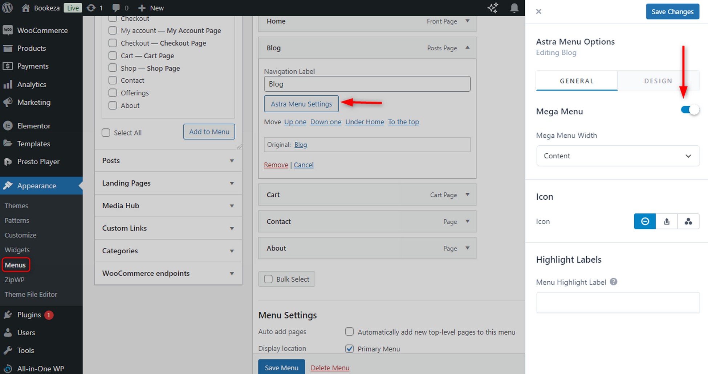Open the notifications bell icon
This screenshot has width=708, height=374.
pyautogui.click(x=514, y=8)
